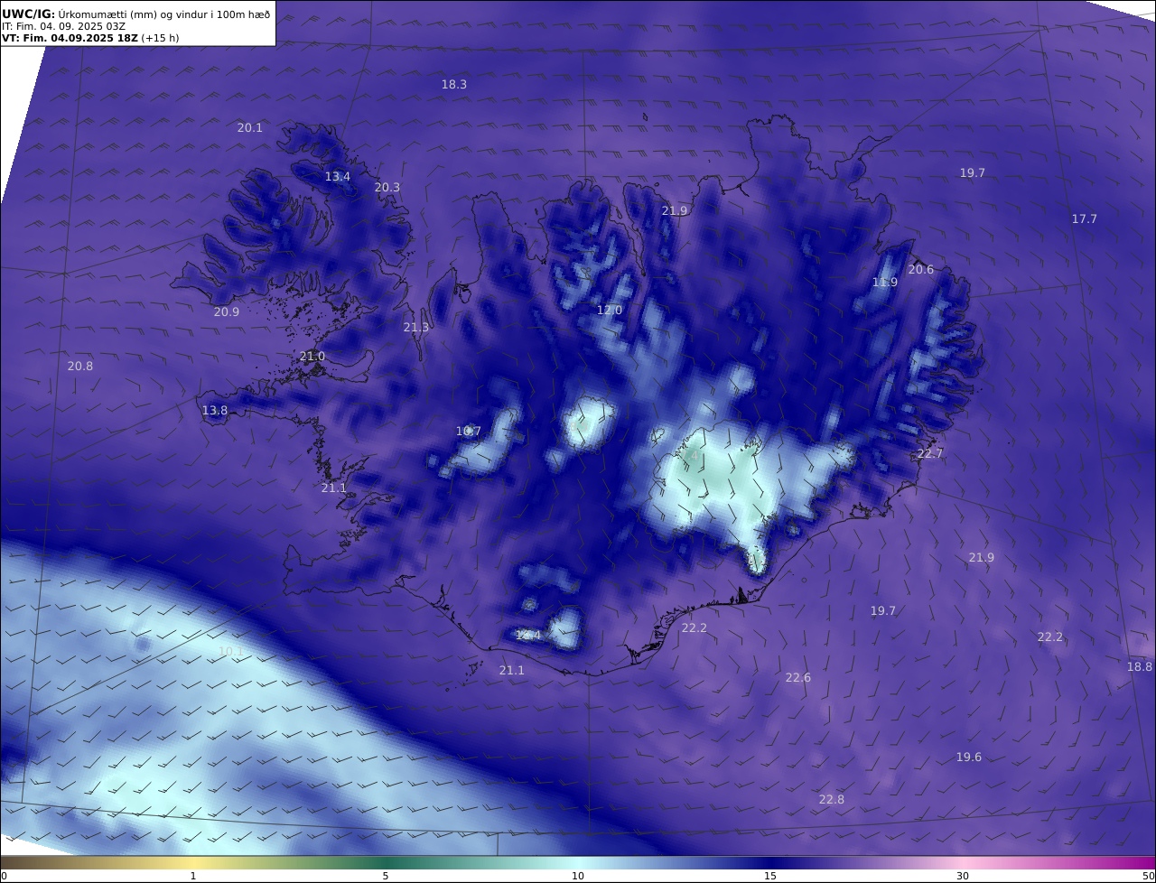This screenshot has height=883, width=1156.
Task: Click the map value 20.6
Action: point(921,269)
